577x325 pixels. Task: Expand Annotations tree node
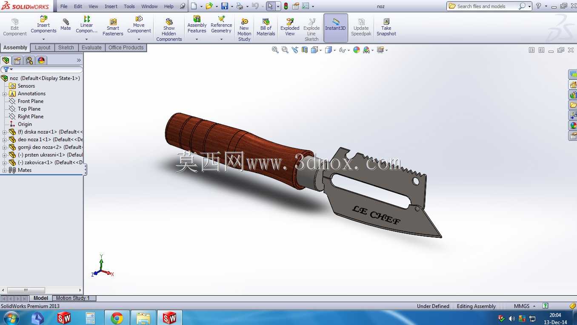(x=4, y=94)
